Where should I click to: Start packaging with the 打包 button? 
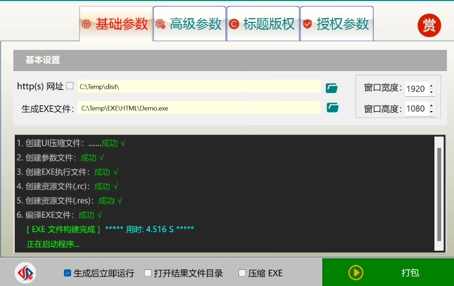pos(388,272)
